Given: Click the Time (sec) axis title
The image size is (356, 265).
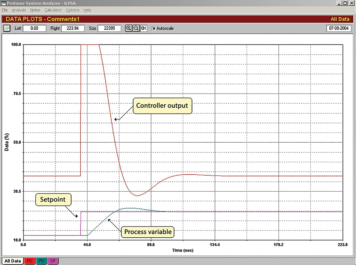Looking at the screenshot, I should (183, 250).
